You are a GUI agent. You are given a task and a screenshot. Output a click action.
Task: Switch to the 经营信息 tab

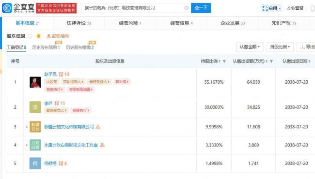click(181, 23)
